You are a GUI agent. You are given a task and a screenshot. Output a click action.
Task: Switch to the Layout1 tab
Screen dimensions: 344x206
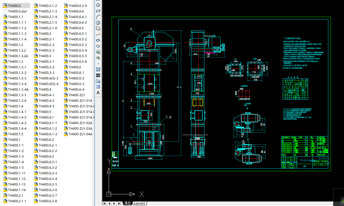[x=140, y=203]
